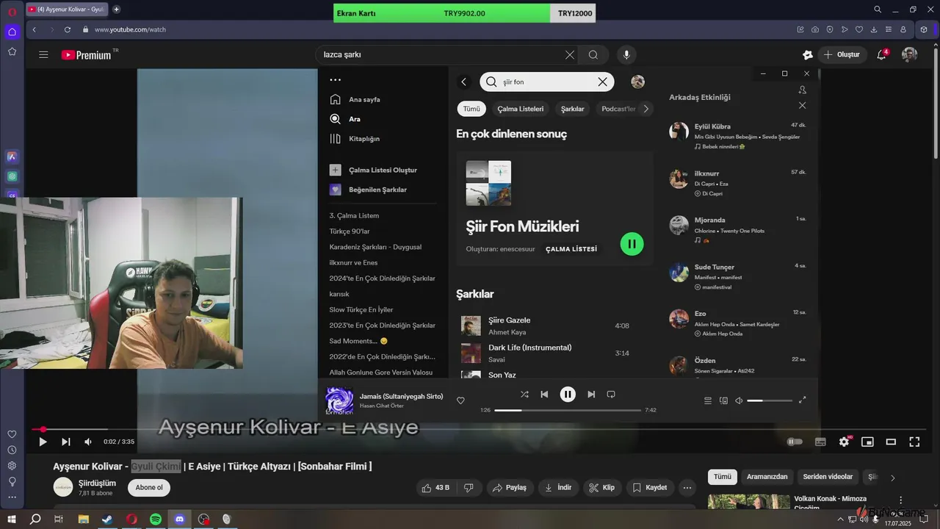
Task: Open Karadeniz Şarkıları - Duygusal playlist
Action: pos(375,247)
